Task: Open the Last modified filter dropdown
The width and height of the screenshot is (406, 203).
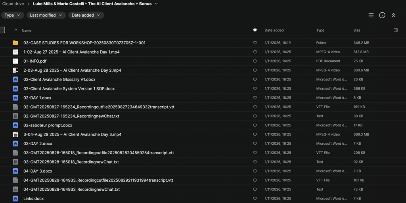Action: click(x=46, y=15)
